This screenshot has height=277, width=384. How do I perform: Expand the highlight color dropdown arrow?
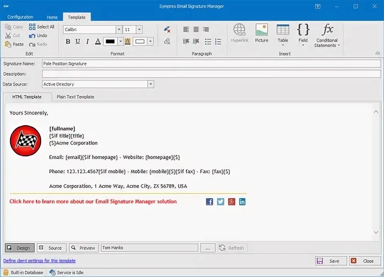point(150,41)
